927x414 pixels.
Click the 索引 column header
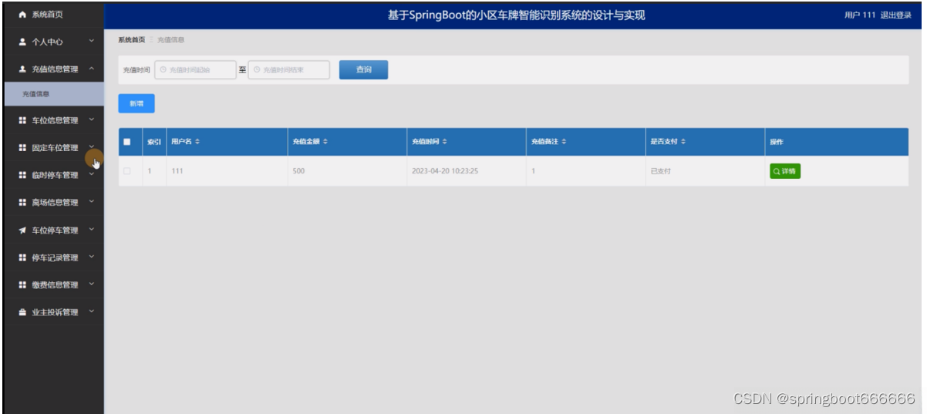pos(154,142)
